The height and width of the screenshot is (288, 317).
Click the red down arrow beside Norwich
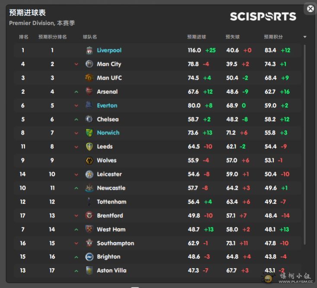pos(76,133)
